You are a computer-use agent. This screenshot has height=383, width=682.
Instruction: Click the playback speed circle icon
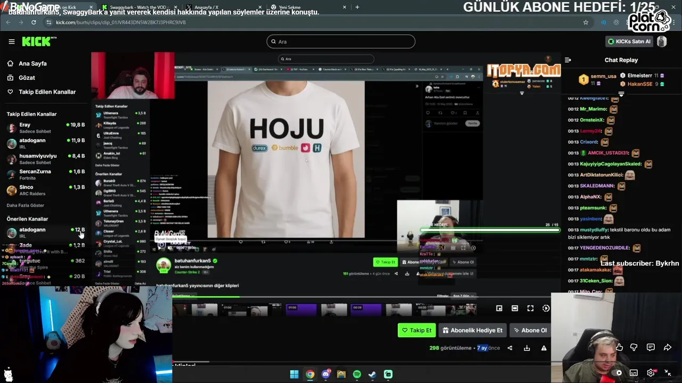[x=546, y=308]
